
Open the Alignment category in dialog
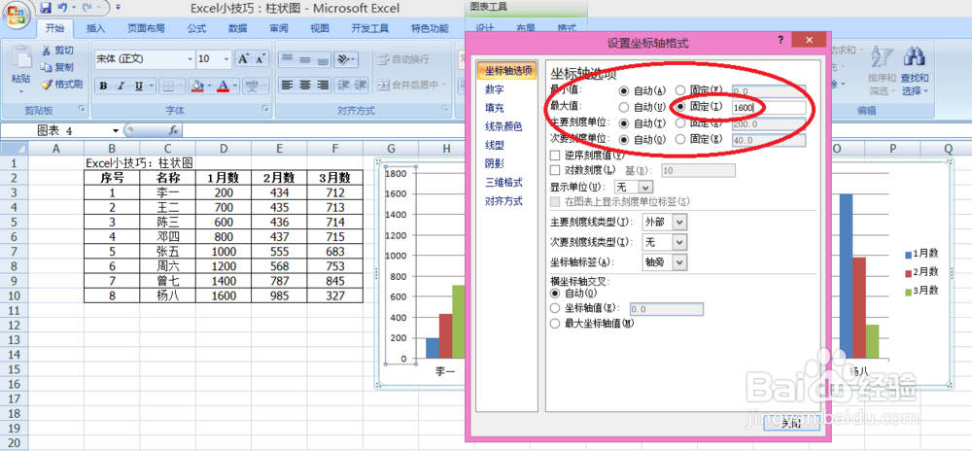pos(503,201)
